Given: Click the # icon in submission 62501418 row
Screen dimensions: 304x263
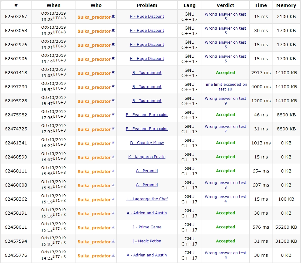Looking at the screenshot, I should [113, 72].
